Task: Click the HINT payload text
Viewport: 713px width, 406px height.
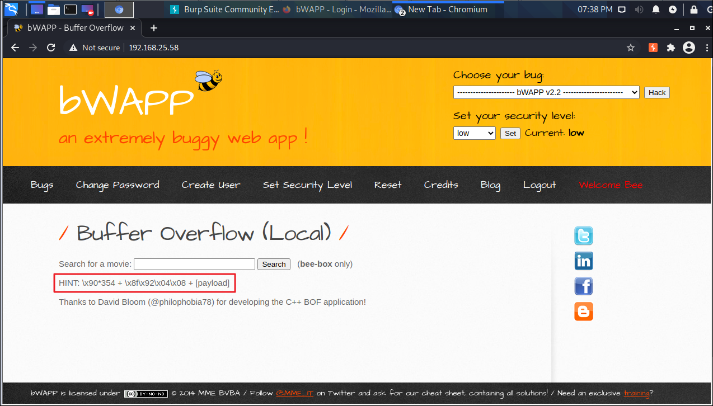Action: [144, 283]
